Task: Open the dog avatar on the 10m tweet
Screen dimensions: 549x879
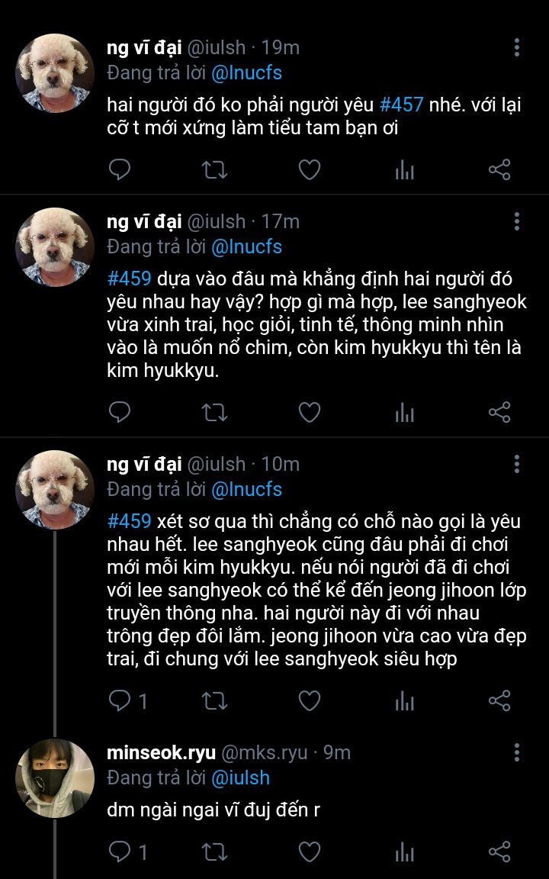Action: (x=55, y=490)
